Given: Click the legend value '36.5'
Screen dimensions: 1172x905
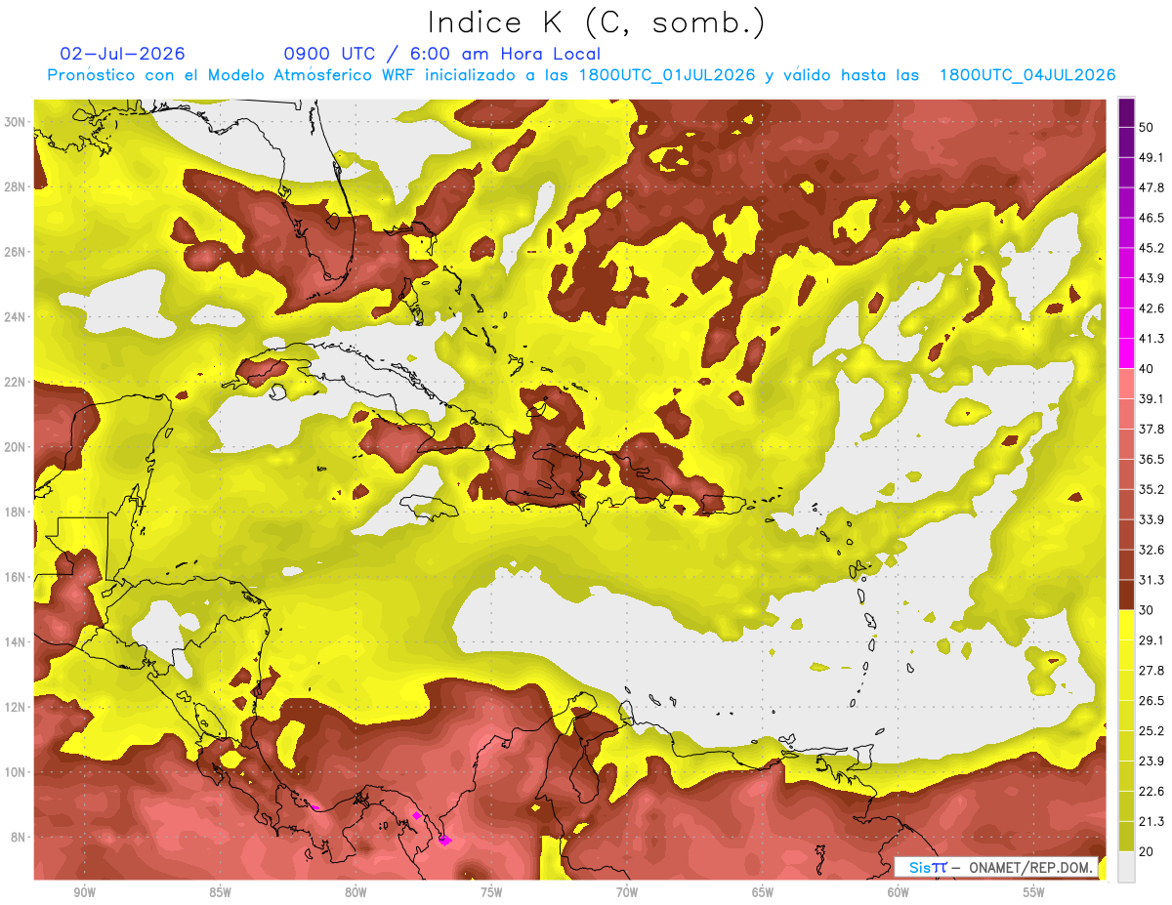Looking at the screenshot, I should (x=1151, y=459).
